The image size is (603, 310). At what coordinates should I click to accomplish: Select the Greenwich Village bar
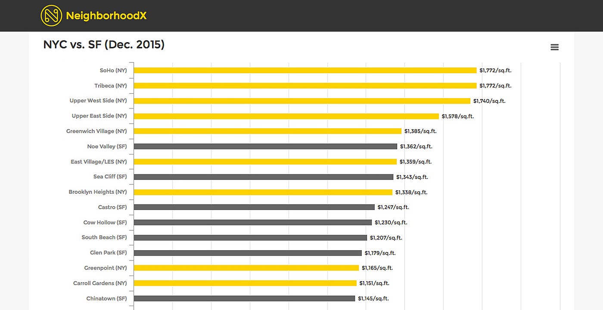(267, 131)
